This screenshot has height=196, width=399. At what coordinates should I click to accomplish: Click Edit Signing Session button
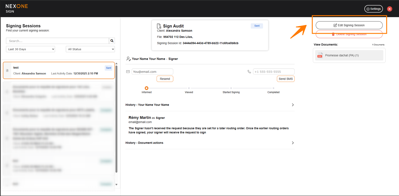[349, 25]
